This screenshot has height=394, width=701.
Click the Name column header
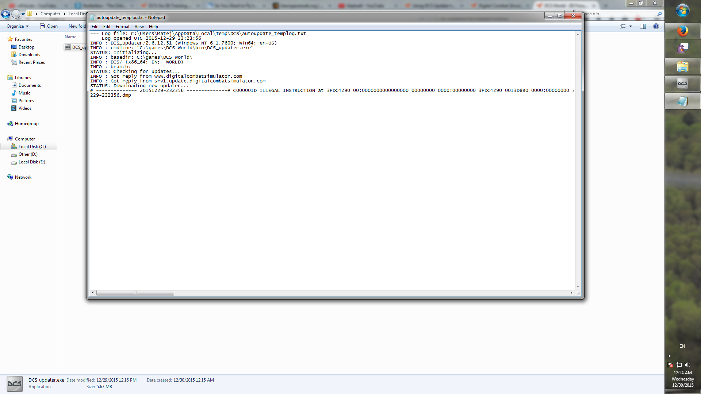click(71, 37)
